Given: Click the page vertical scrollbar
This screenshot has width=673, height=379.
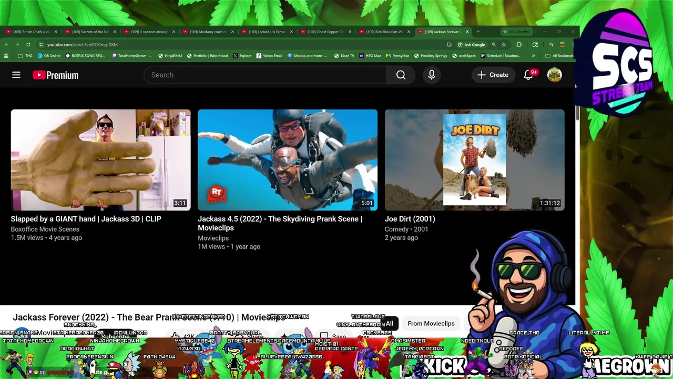Looking at the screenshot, I should tap(577, 113).
